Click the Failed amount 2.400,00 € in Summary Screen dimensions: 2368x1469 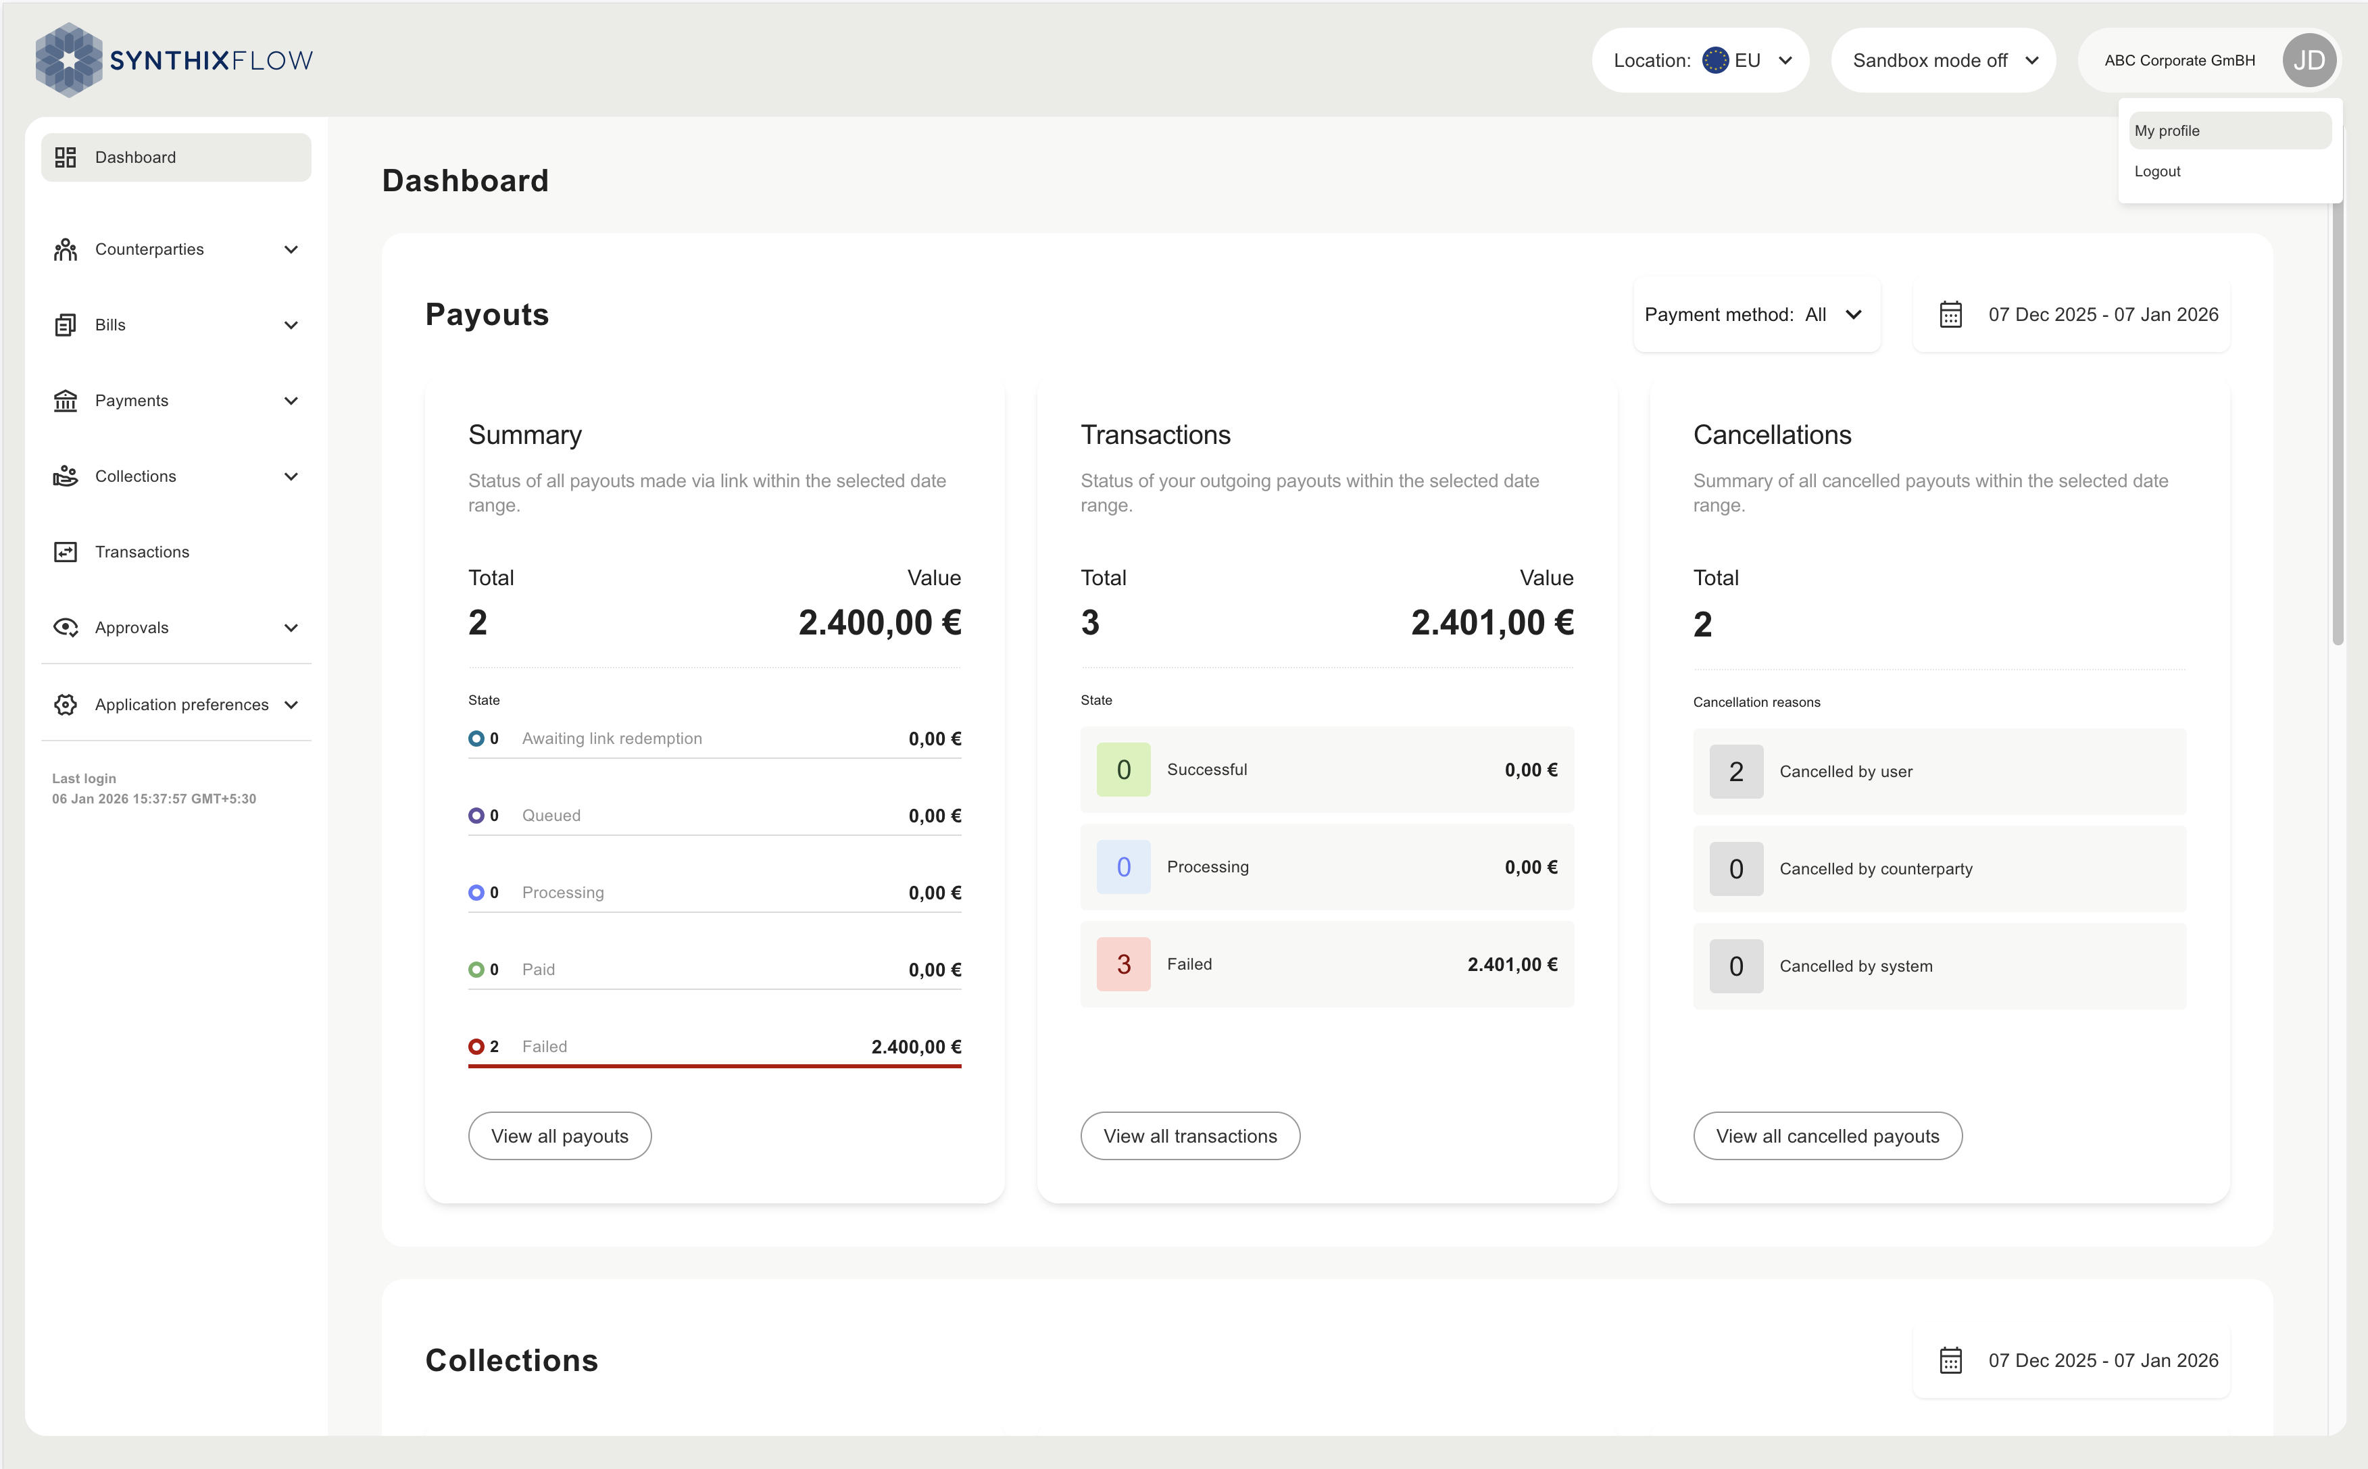(915, 1047)
